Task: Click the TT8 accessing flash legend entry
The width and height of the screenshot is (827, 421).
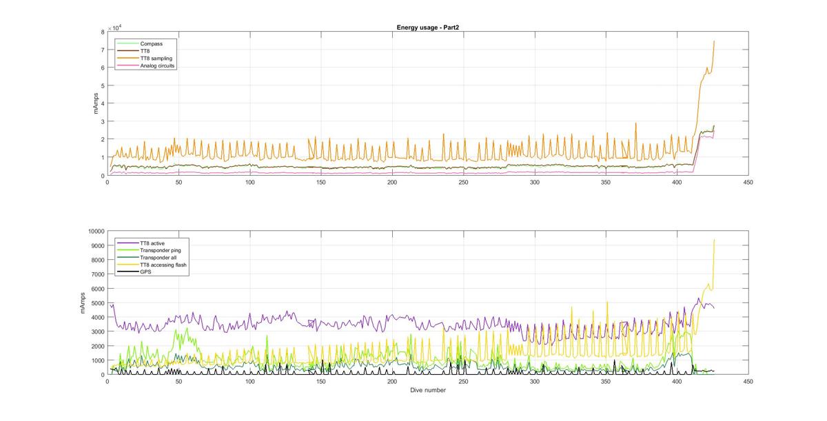Action: tap(151, 265)
